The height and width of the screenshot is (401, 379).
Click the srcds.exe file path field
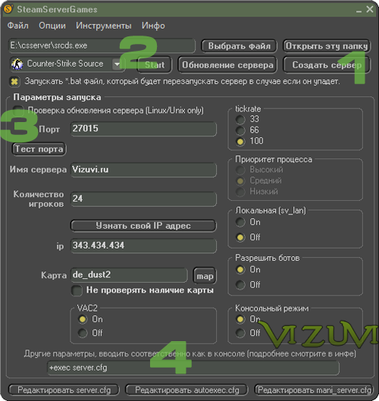(x=102, y=45)
